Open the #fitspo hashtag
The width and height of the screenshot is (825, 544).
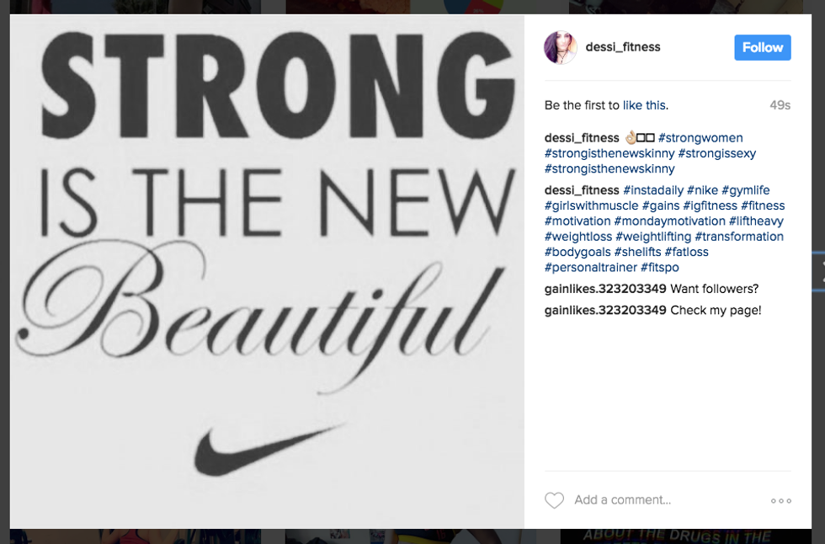[659, 268]
